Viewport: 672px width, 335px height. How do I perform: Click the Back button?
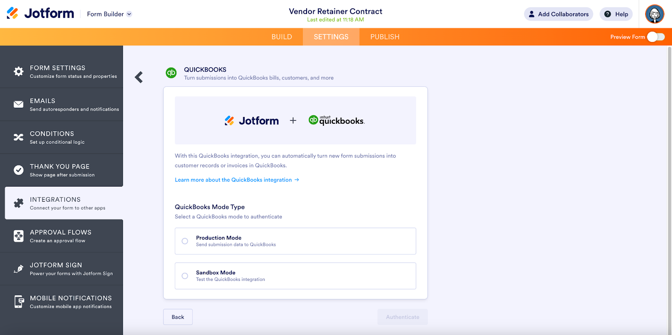pyautogui.click(x=178, y=317)
